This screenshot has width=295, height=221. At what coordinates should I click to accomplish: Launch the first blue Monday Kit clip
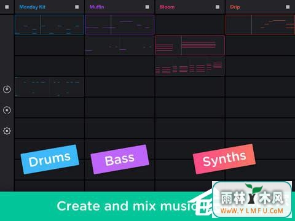pyautogui.click(x=49, y=25)
